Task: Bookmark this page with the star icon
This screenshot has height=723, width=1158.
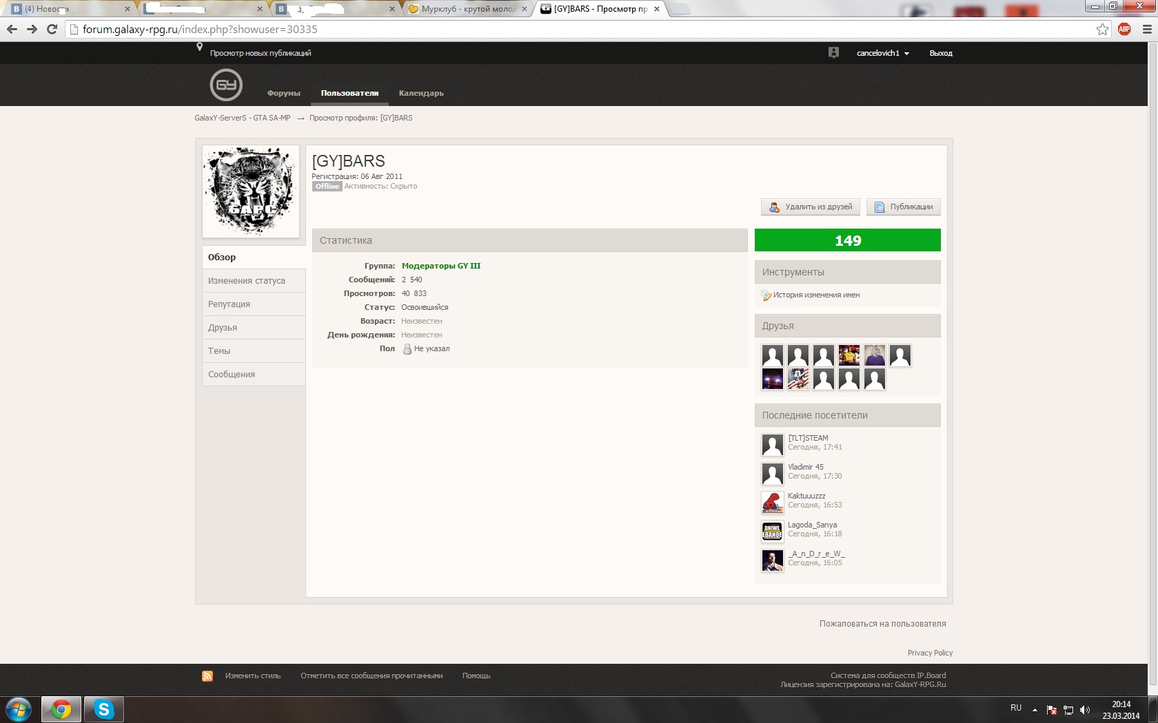Action: click(1103, 29)
